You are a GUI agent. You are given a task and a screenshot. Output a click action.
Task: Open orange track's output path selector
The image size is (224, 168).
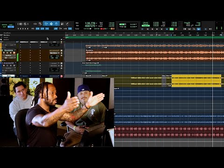point(54,53)
